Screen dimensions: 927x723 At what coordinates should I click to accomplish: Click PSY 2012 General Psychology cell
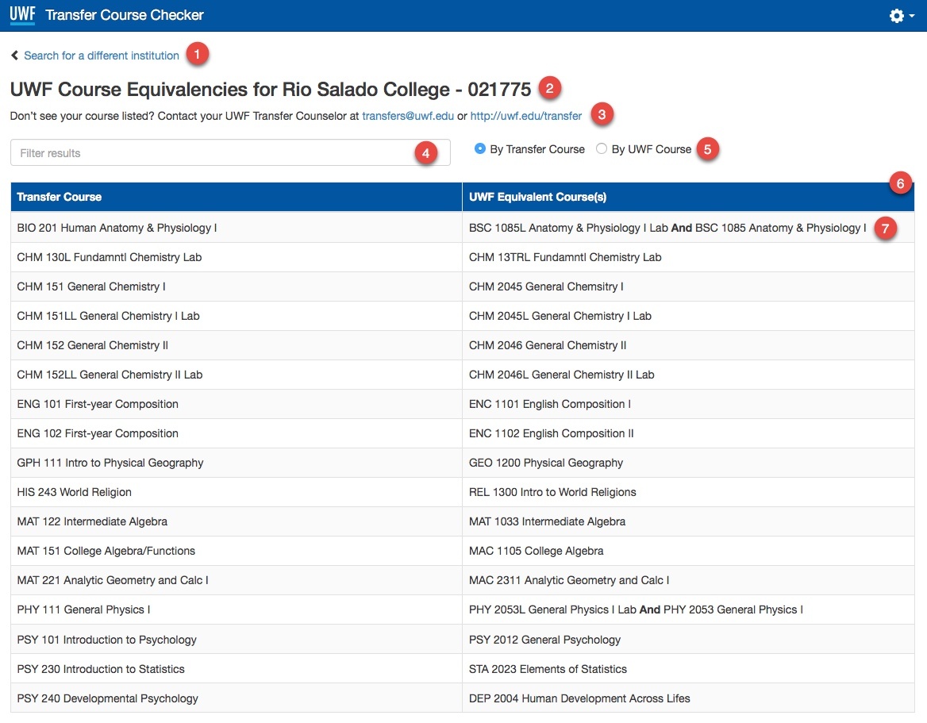pos(688,640)
